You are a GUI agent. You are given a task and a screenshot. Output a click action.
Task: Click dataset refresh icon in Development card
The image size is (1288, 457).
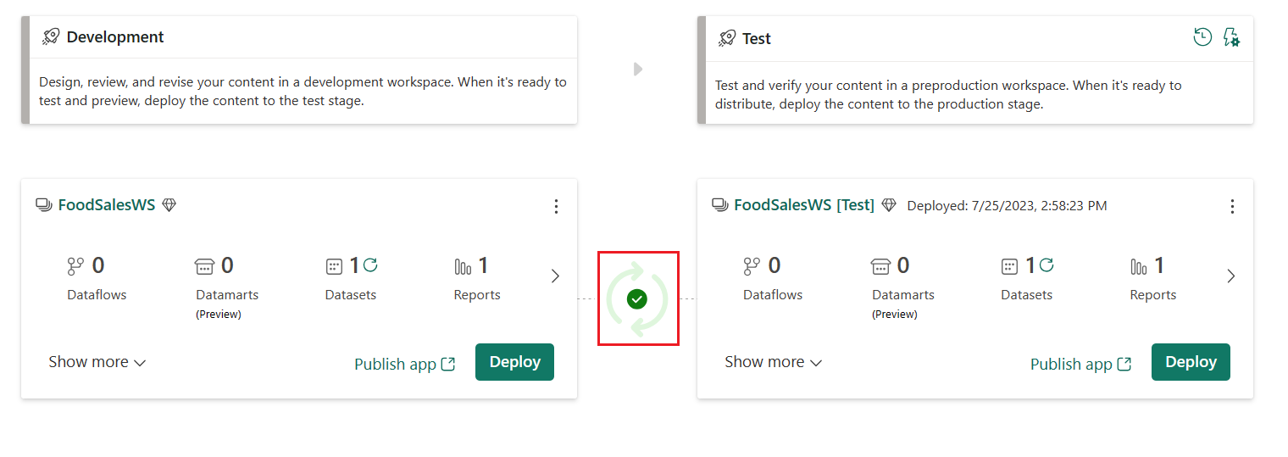(370, 265)
